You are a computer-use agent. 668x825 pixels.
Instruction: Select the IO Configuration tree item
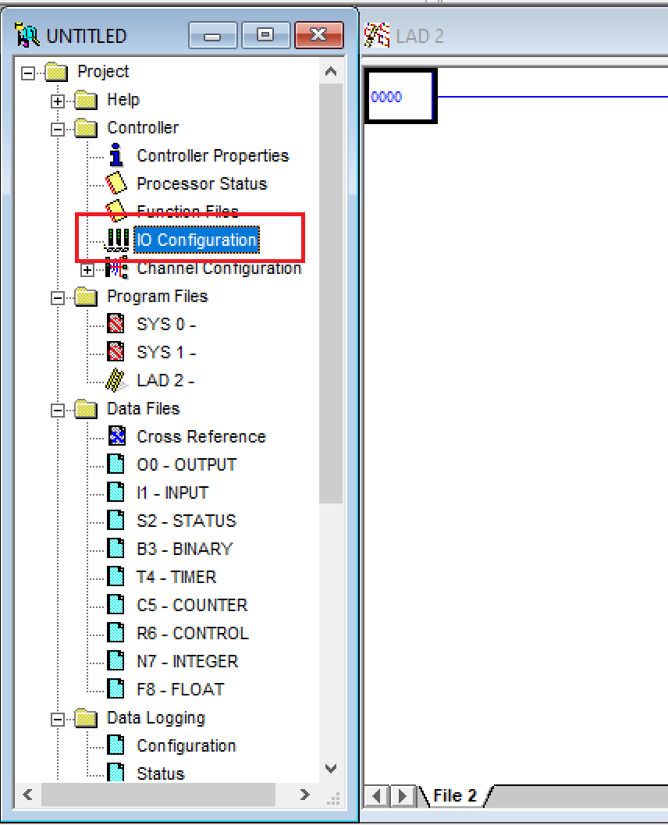[197, 240]
